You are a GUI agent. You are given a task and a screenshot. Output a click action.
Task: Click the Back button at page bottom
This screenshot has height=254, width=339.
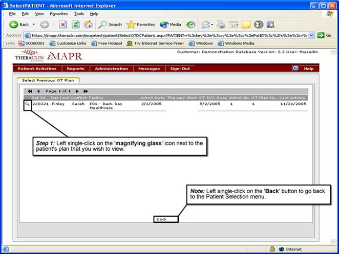pyautogui.click(x=165, y=219)
